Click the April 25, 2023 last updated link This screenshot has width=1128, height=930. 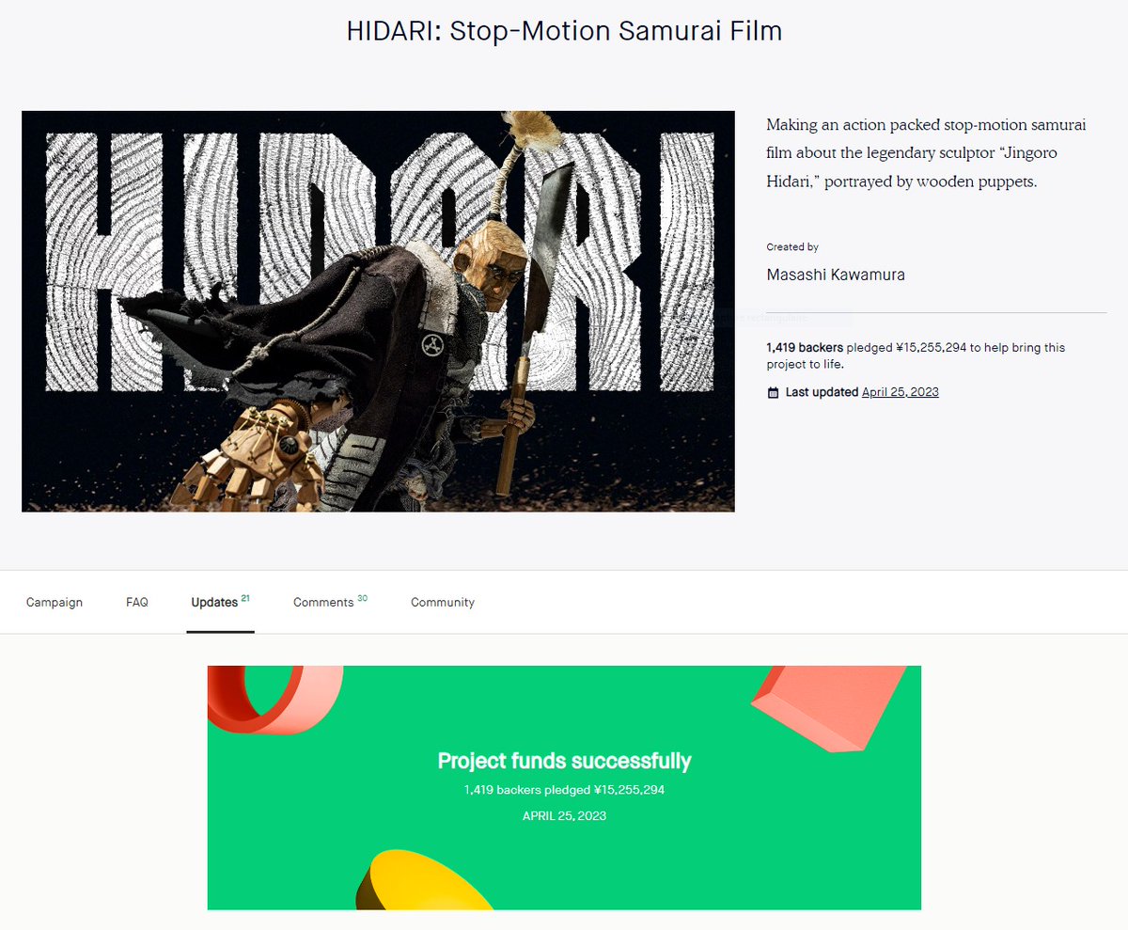900,392
